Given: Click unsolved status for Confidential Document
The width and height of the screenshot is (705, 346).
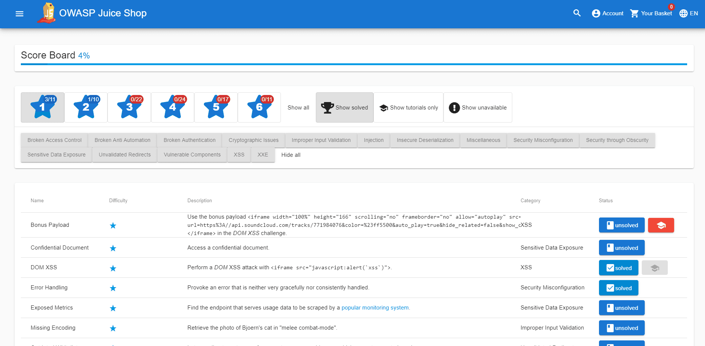Looking at the screenshot, I should coord(622,248).
